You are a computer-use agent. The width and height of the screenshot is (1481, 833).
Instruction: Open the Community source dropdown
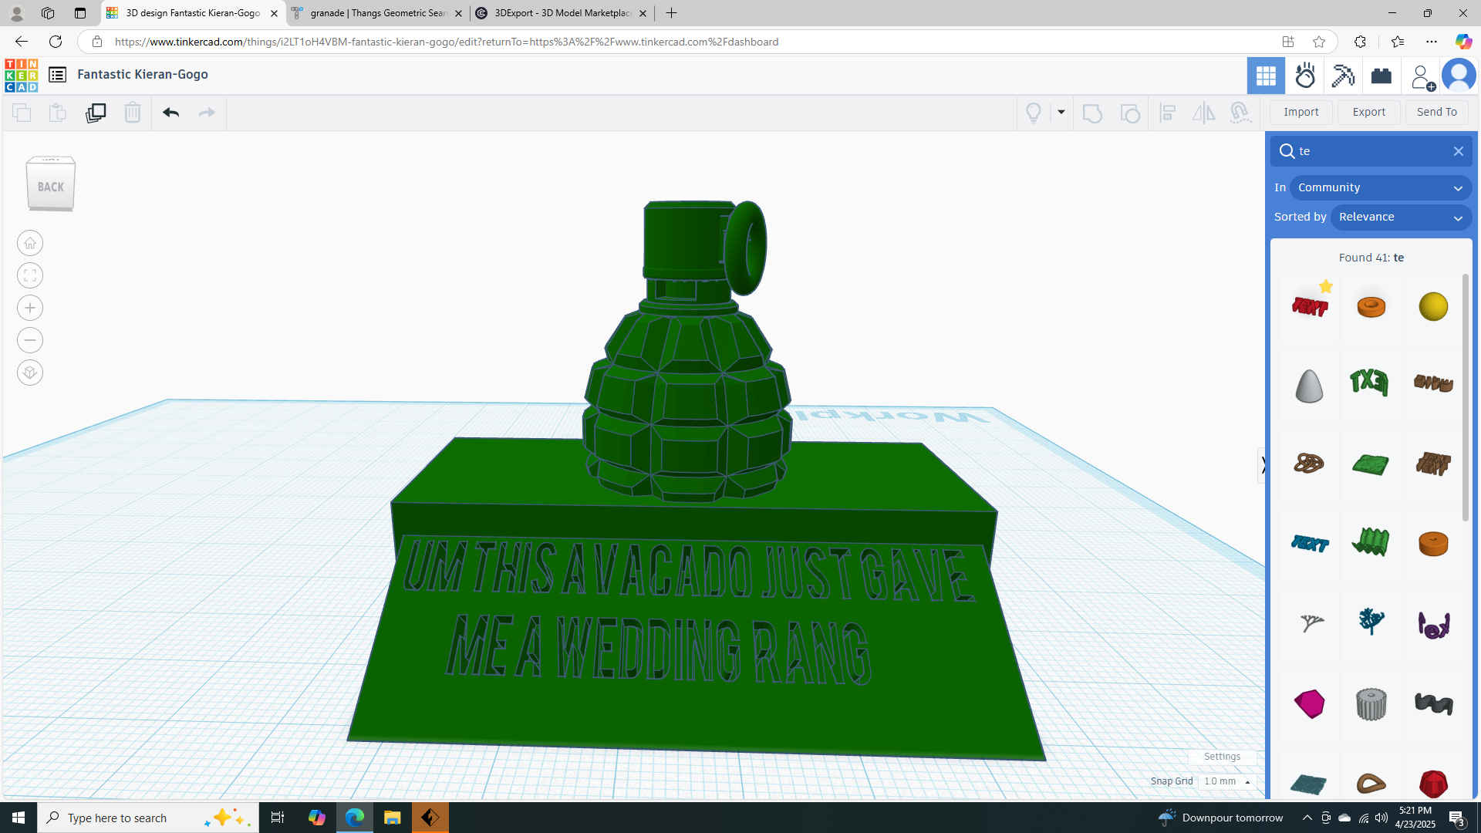(x=1381, y=187)
